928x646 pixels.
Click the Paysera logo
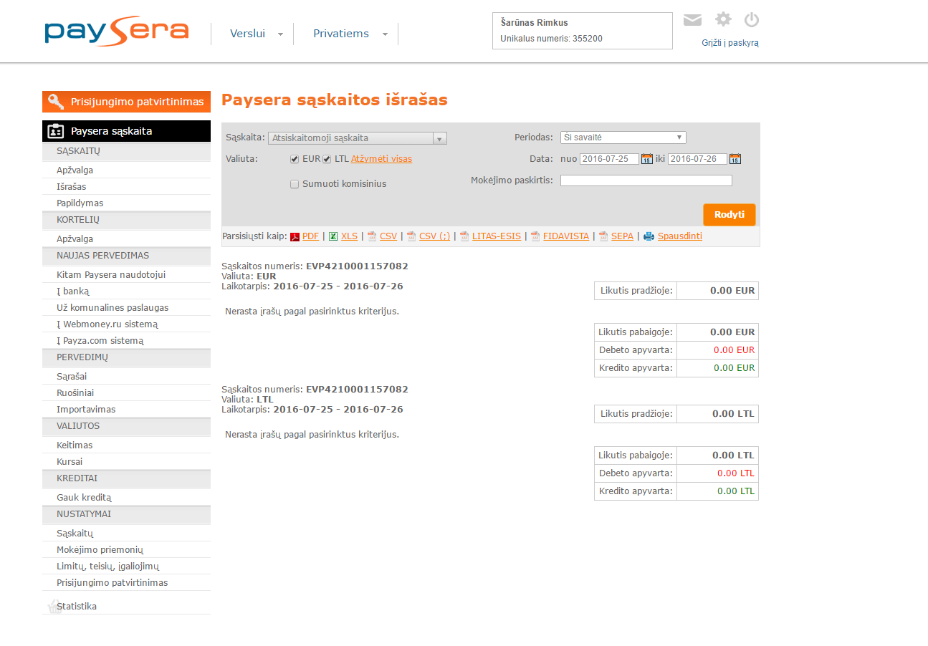[116, 32]
